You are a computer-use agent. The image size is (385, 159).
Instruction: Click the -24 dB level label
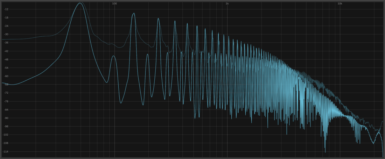(6, 26)
